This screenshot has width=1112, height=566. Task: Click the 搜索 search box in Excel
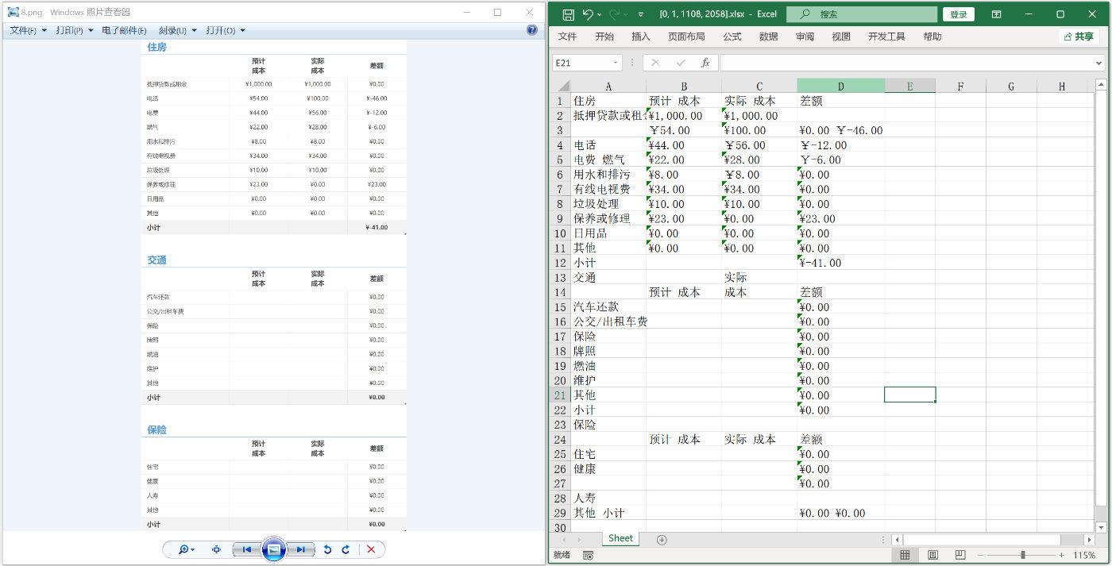(862, 14)
